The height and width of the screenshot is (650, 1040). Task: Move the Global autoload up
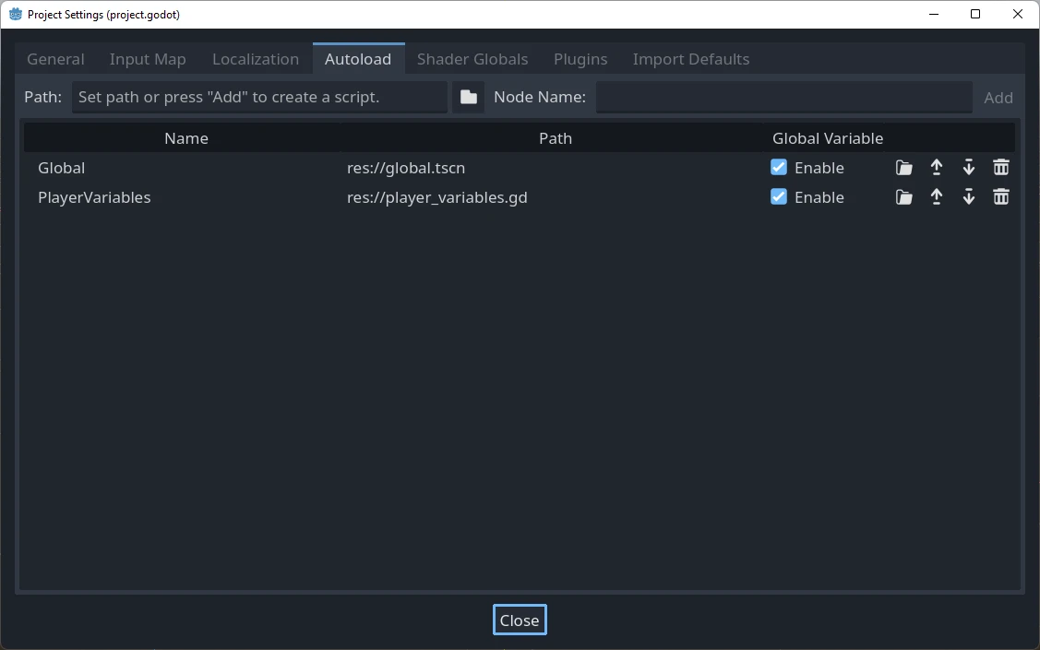936,167
